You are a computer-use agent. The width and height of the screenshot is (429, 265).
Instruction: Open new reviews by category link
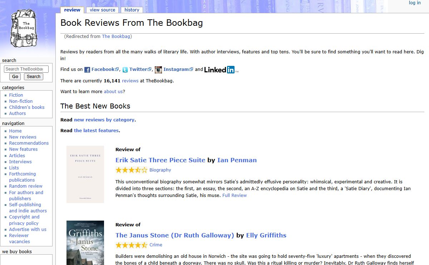[x=104, y=120]
